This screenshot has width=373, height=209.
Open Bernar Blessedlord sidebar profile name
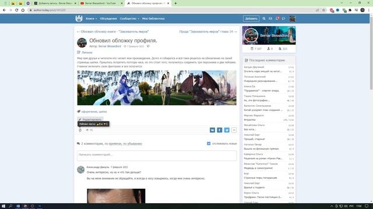click(275, 35)
